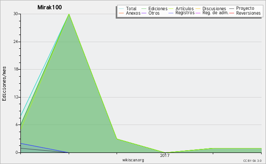266x164 pixels.
Task: Click the y-axis value 18
Action: point(16,69)
